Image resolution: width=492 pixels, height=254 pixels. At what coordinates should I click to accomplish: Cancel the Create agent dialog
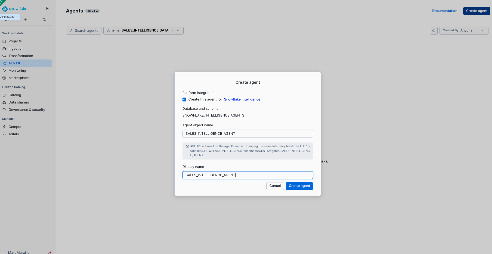tap(275, 186)
